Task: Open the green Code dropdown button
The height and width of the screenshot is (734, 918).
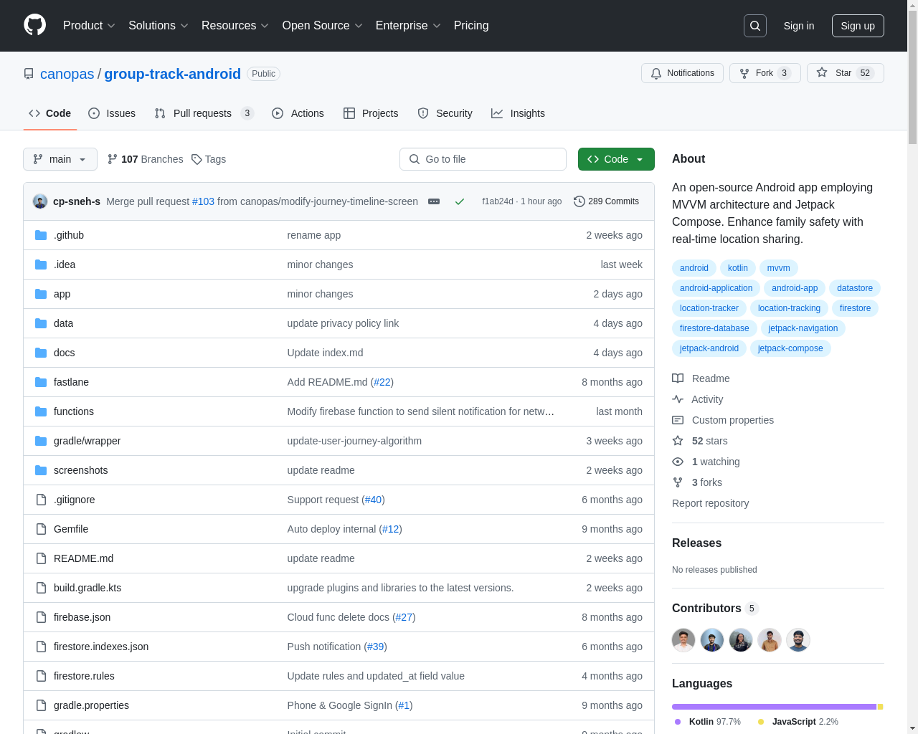Action: tap(616, 159)
